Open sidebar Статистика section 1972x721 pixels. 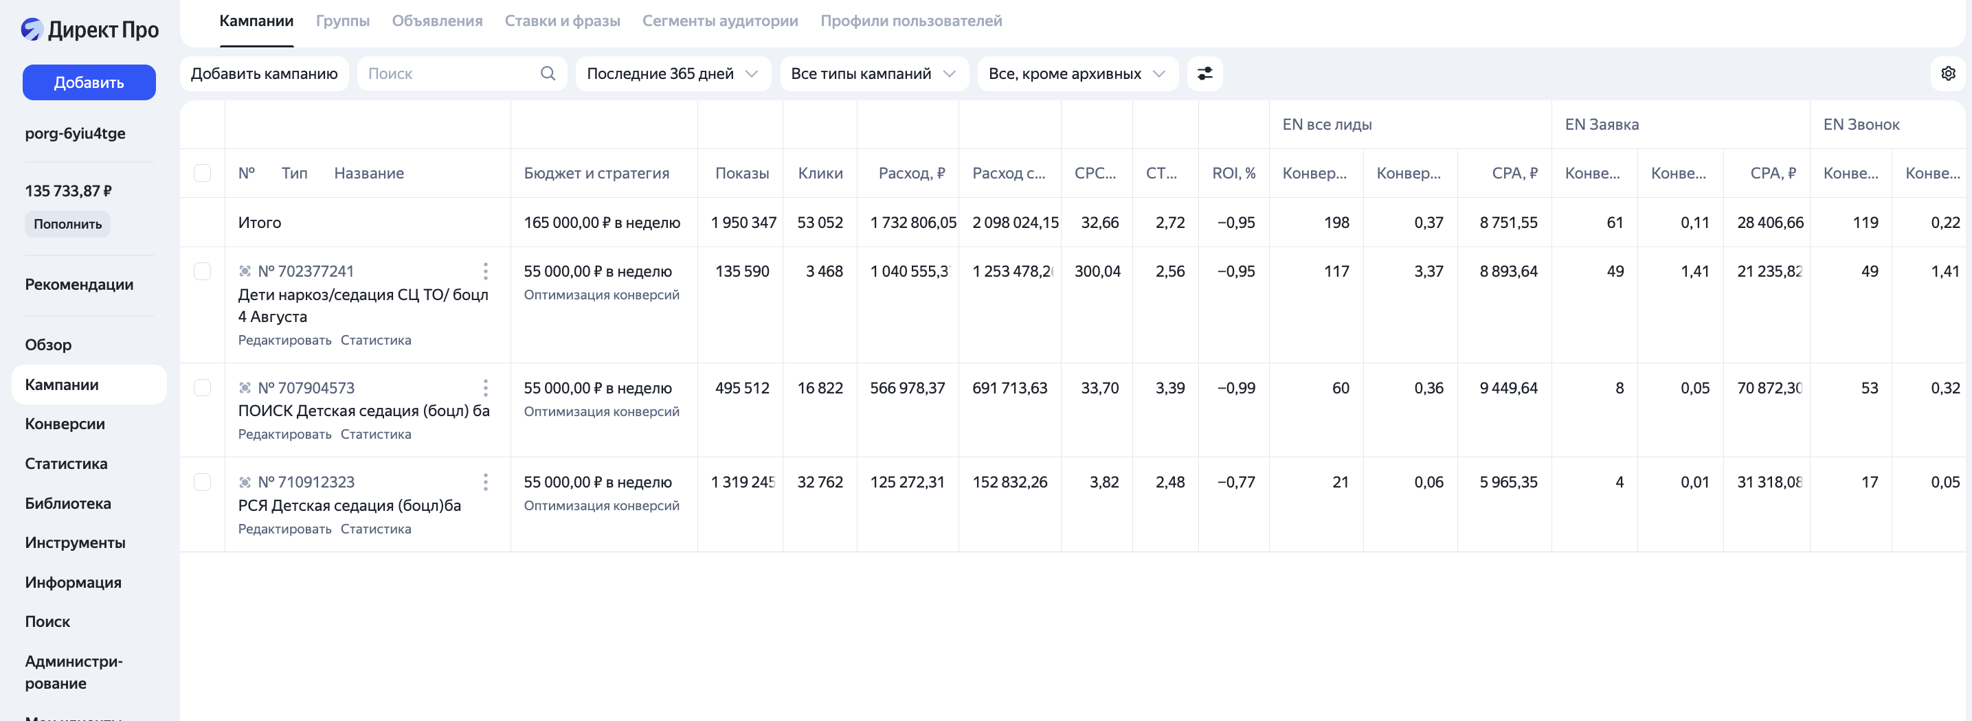click(66, 463)
